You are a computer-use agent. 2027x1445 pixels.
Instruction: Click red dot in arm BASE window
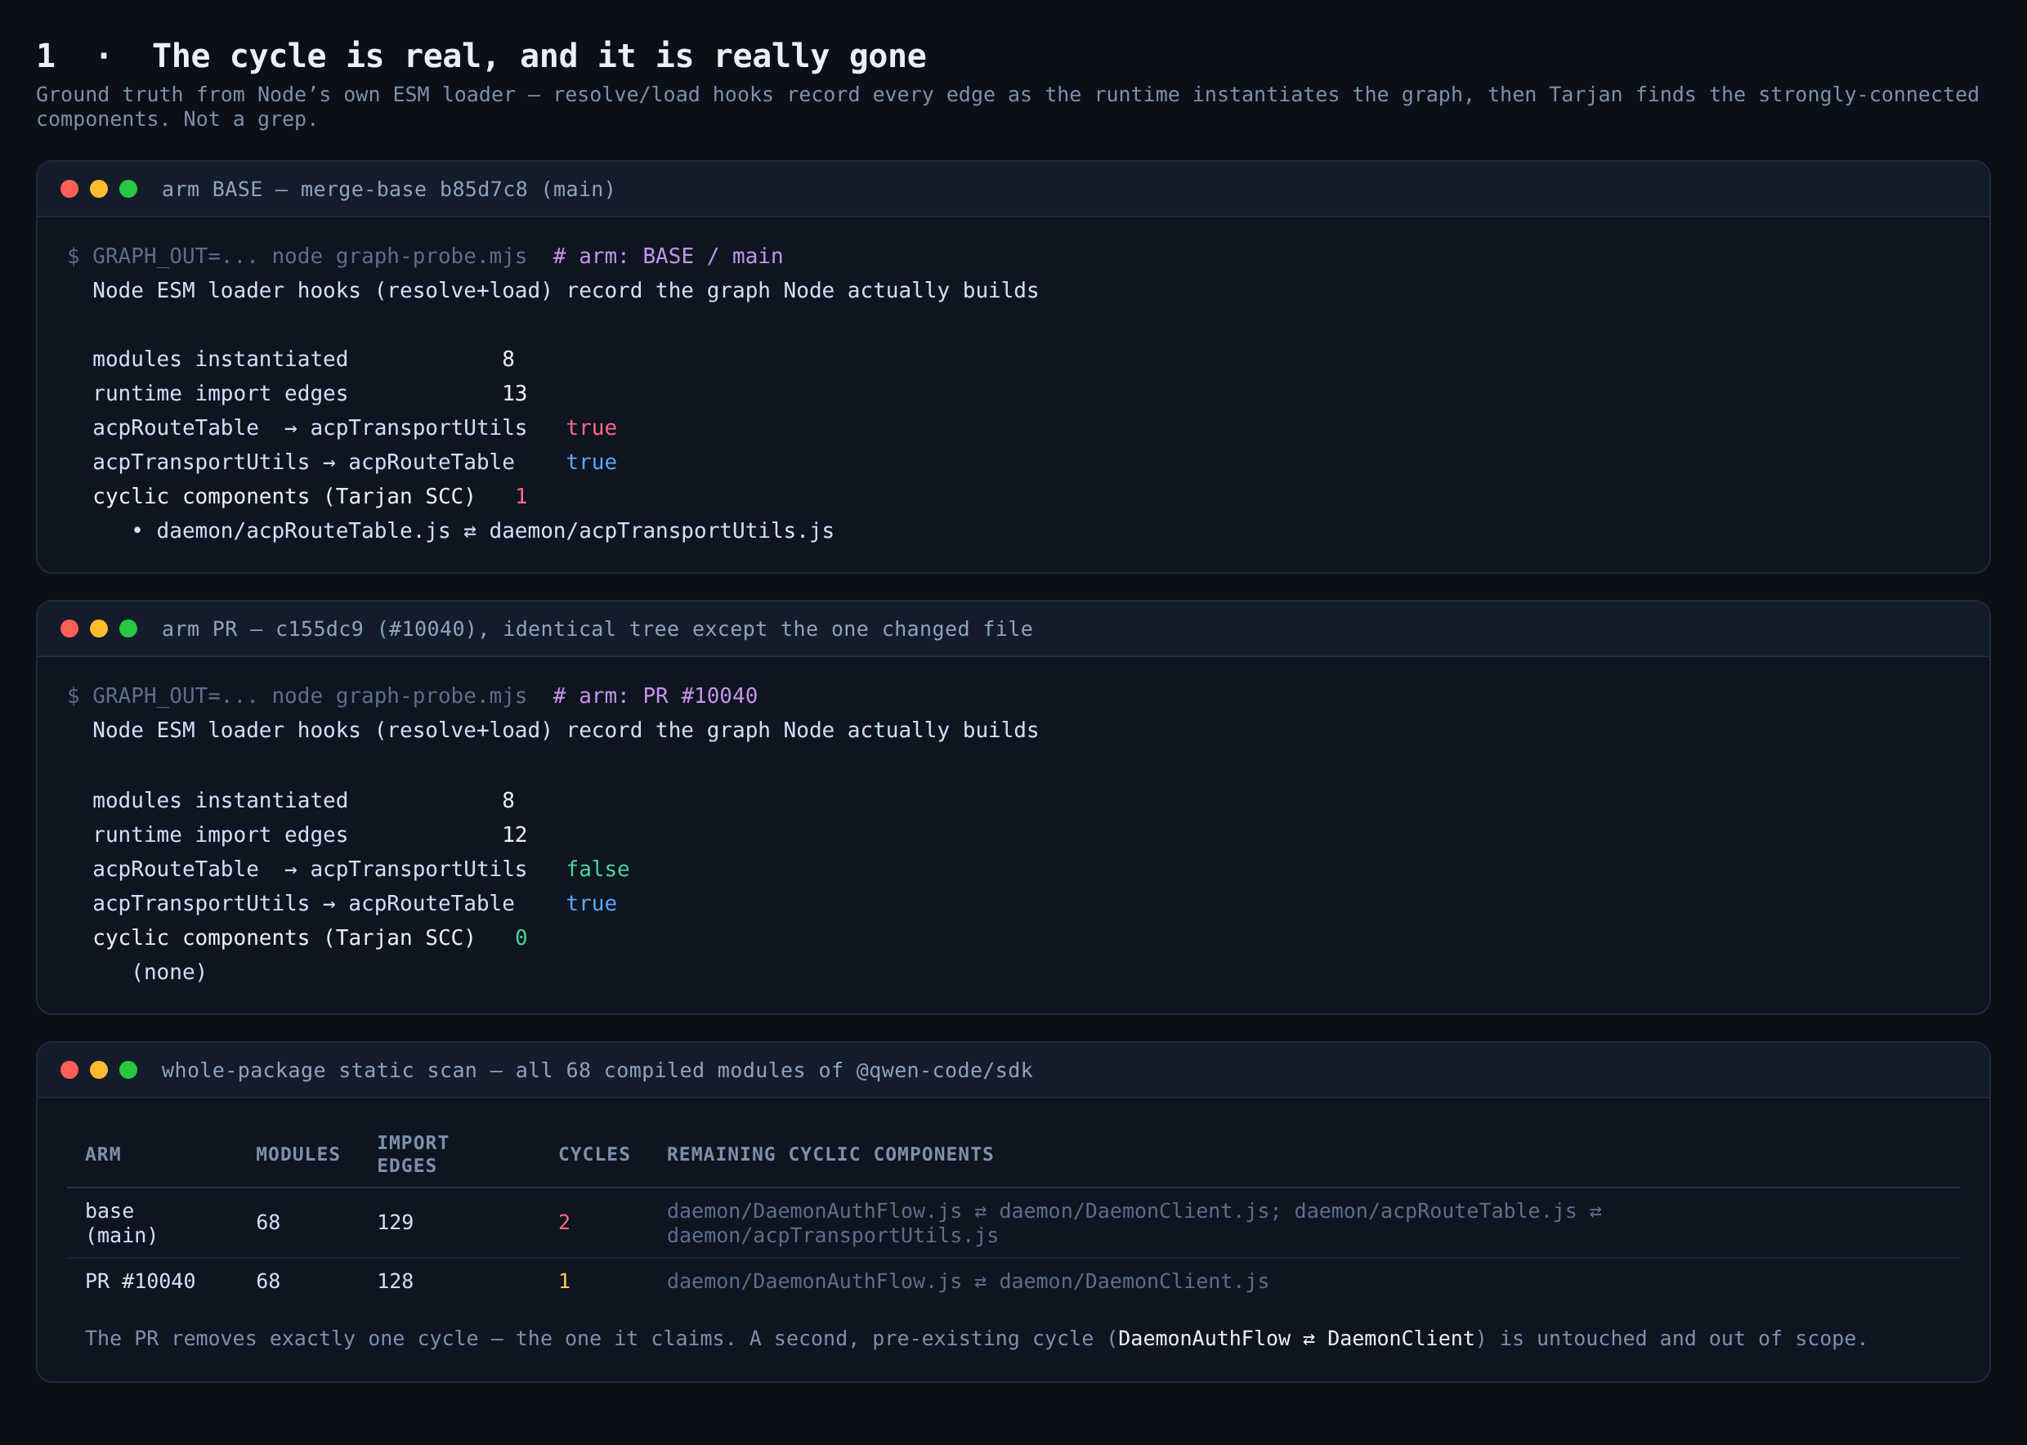(69, 189)
